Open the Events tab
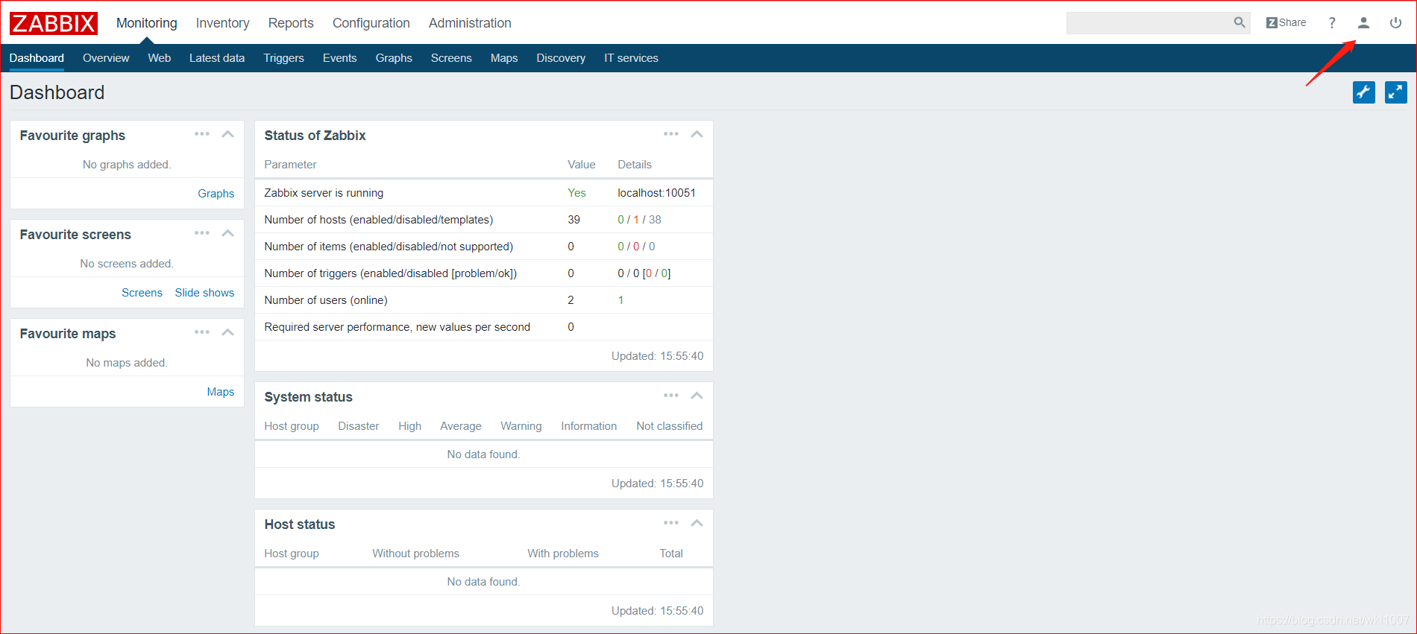1417x634 pixels. (339, 58)
